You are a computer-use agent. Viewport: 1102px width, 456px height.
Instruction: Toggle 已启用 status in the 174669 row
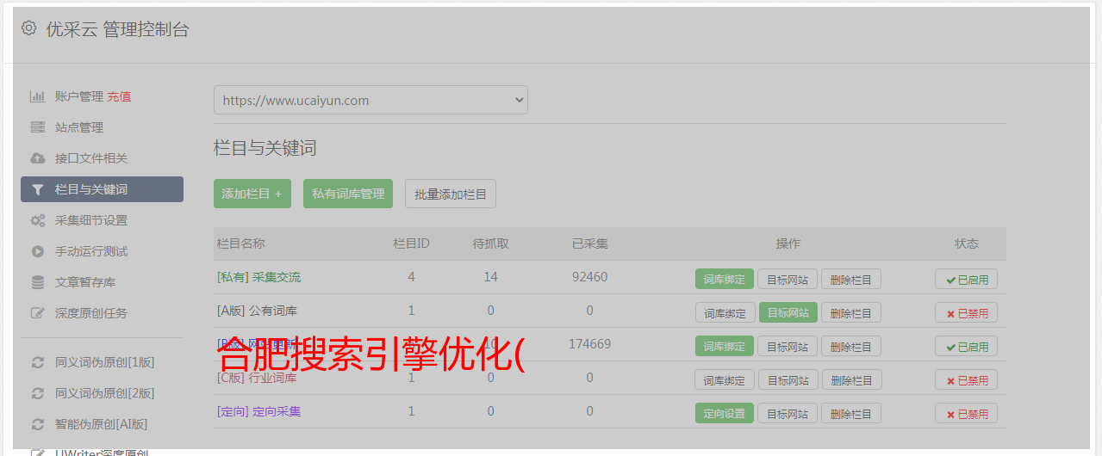tap(966, 346)
